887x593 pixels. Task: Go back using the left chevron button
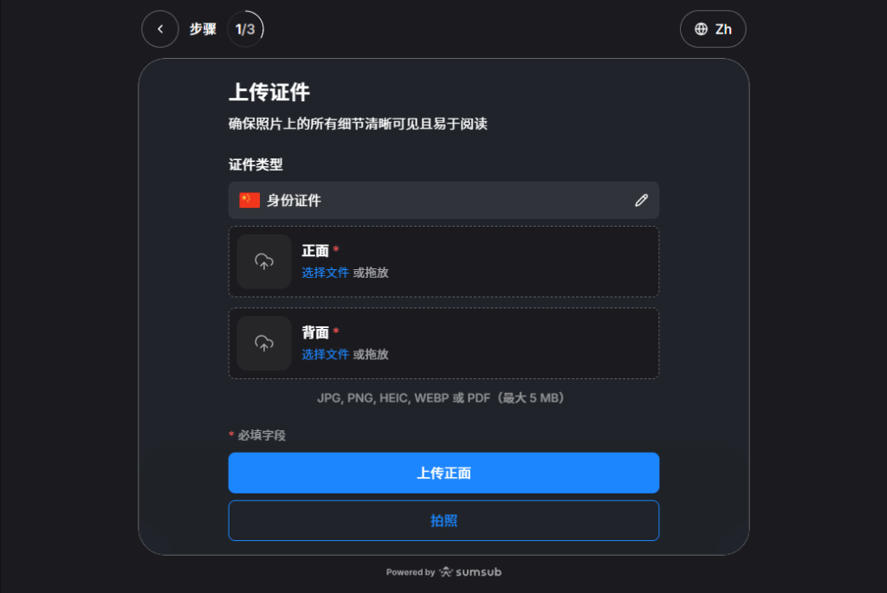pyautogui.click(x=160, y=29)
